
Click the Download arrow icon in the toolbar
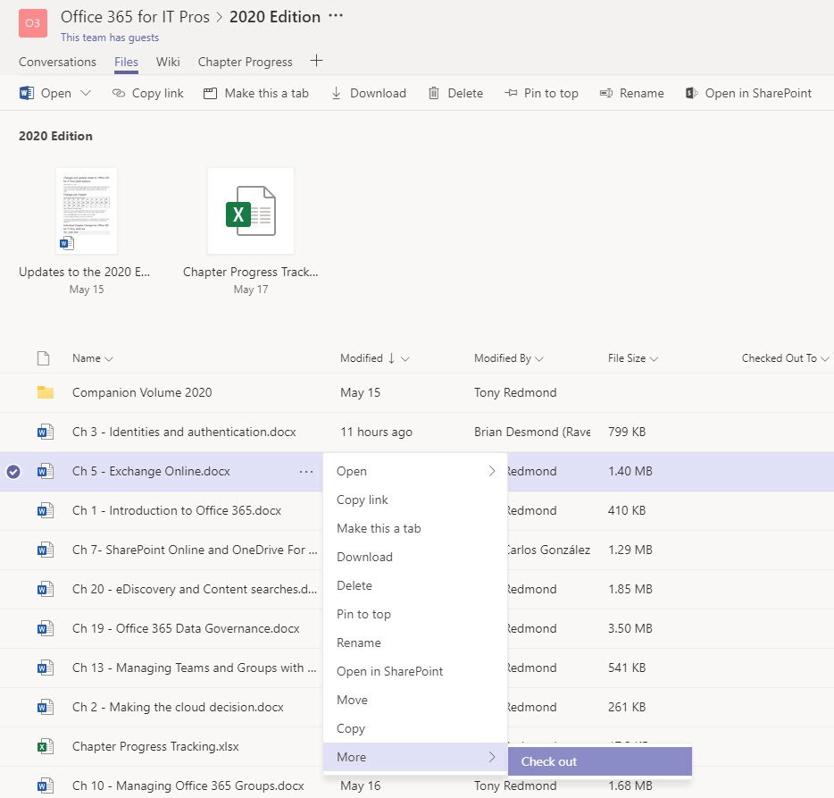click(x=336, y=93)
